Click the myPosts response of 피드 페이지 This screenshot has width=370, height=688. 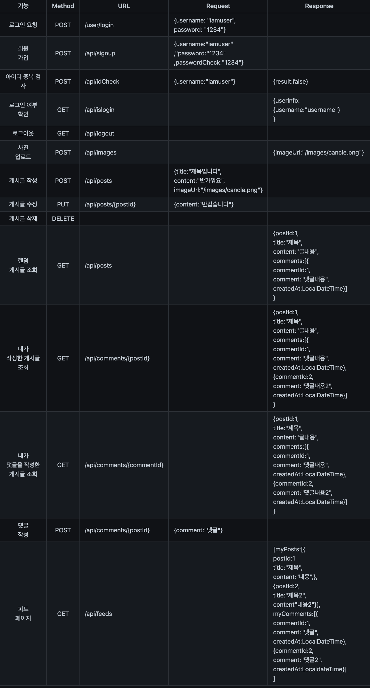coord(310,614)
